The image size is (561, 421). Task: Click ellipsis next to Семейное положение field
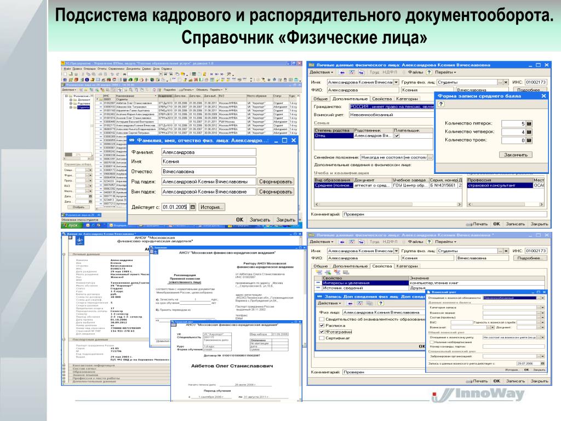point(430,157)
